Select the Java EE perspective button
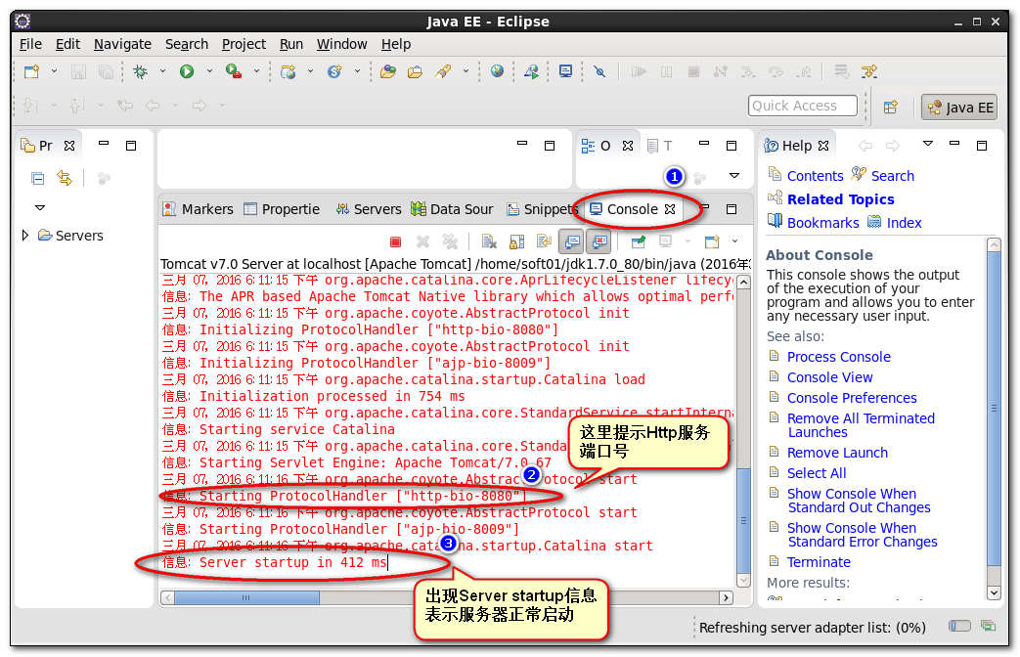Image resolution: width=1020 pixels, height=657 pixels. pos(959,108)
